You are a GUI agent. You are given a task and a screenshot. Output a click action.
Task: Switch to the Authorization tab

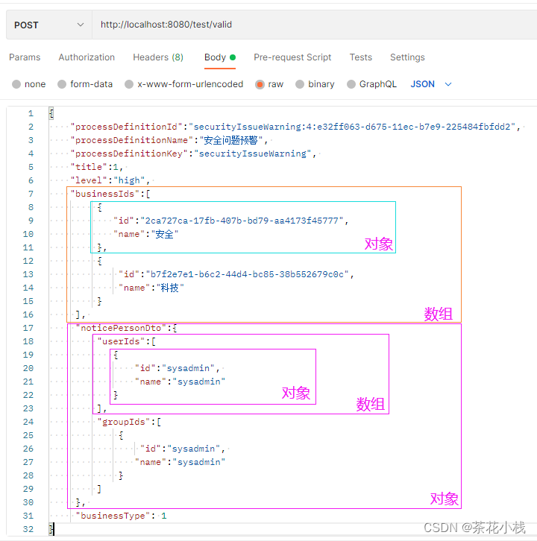coord(87,57)
